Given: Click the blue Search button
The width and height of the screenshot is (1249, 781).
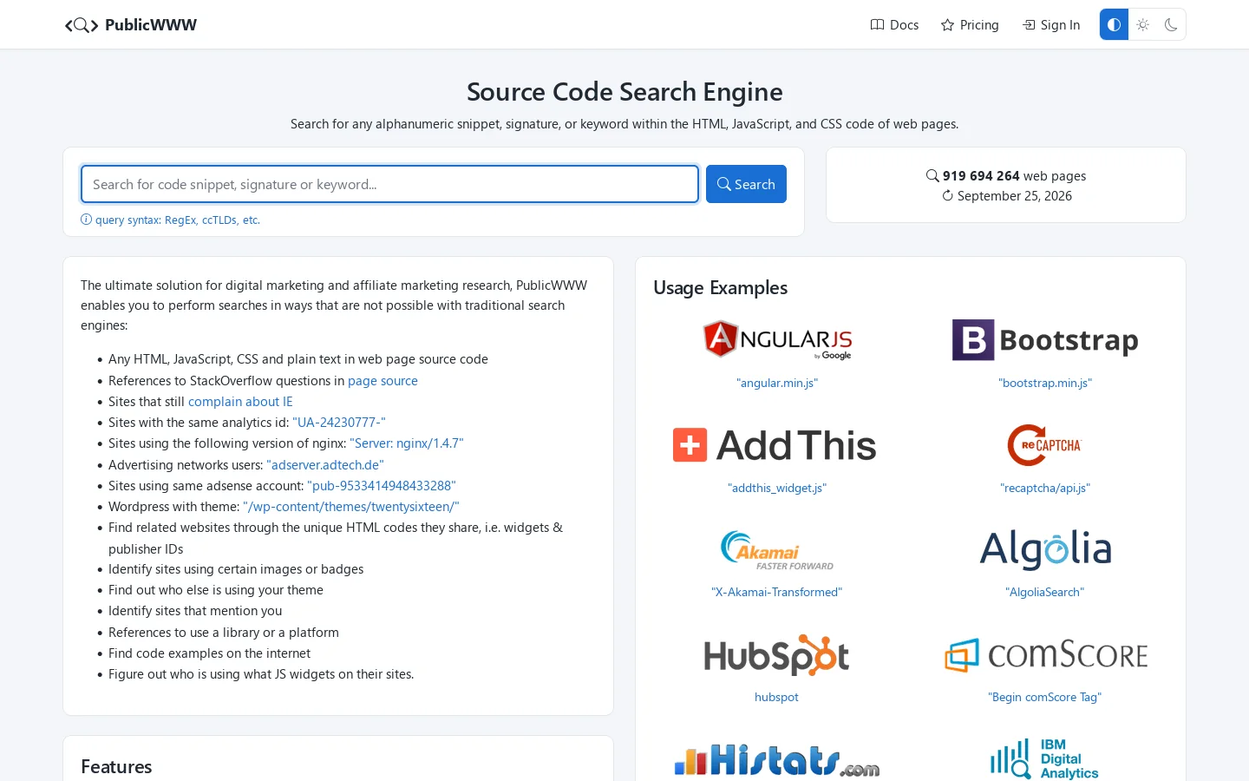Looking at the screenshot, I should point(746,184).
